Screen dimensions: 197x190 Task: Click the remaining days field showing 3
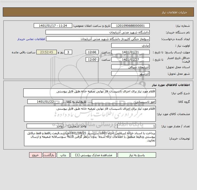tap(68, 52)
